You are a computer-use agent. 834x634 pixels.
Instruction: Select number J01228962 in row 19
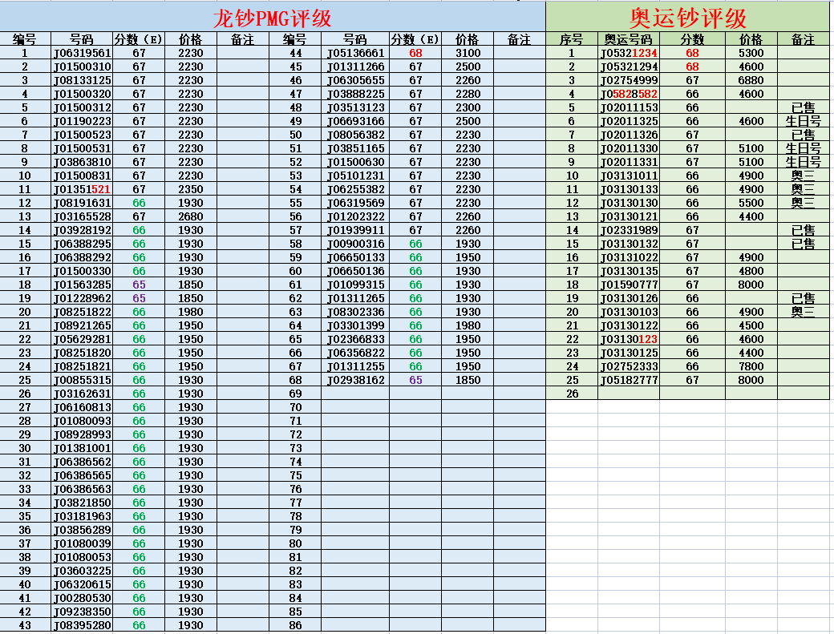click(82, 298)
